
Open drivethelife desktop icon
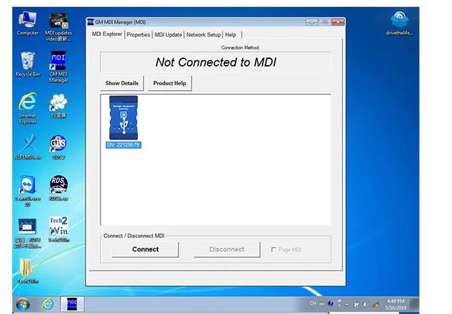[400, 23]
